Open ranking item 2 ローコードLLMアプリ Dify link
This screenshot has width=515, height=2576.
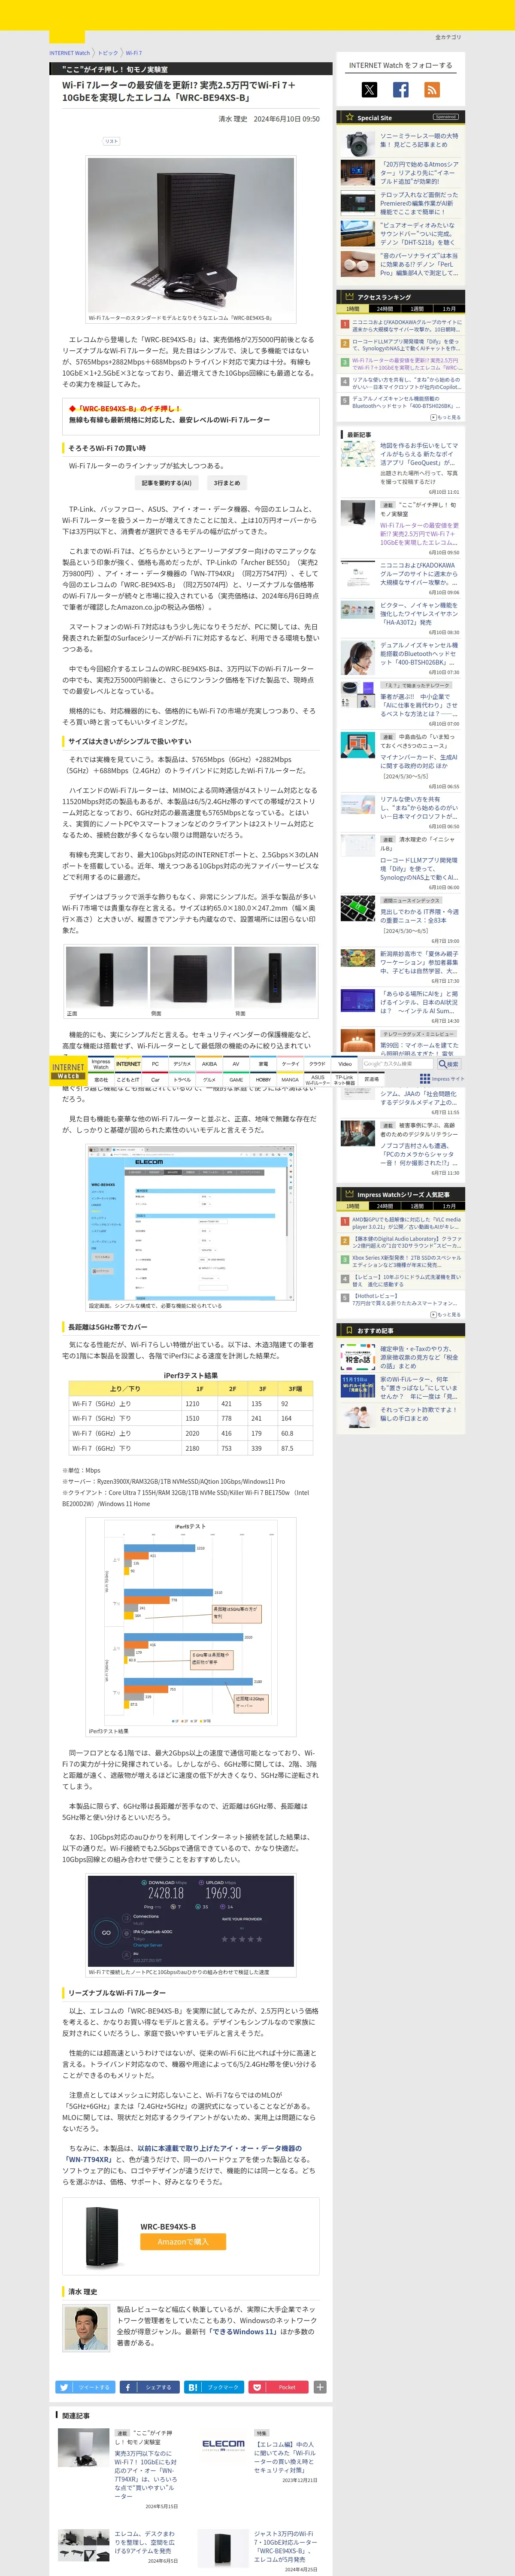tap(407, 345)
